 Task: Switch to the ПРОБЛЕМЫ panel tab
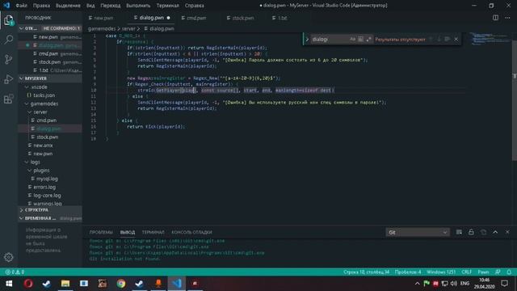[x=101, y=232]
